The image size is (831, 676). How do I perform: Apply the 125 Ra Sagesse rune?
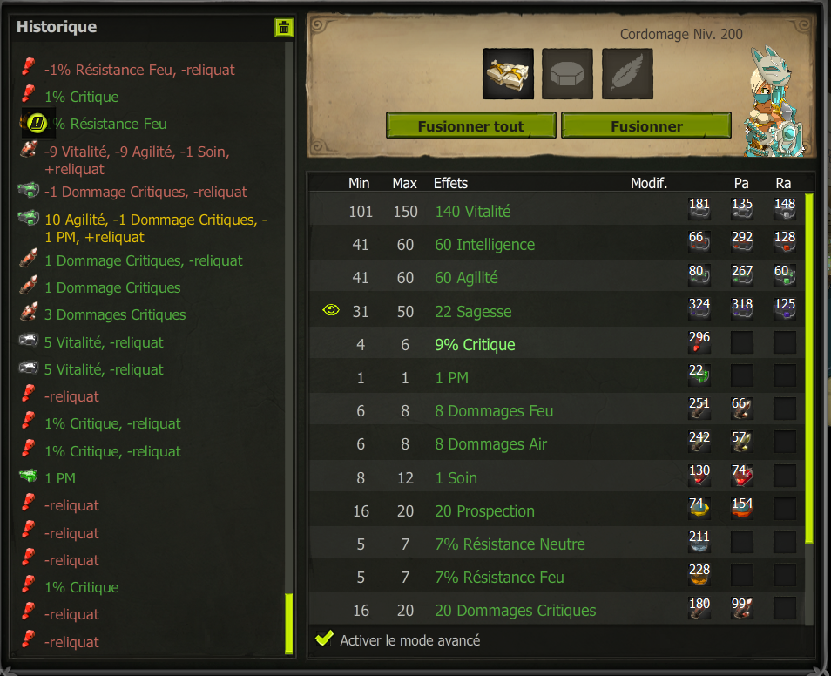(x=784, y=308)
